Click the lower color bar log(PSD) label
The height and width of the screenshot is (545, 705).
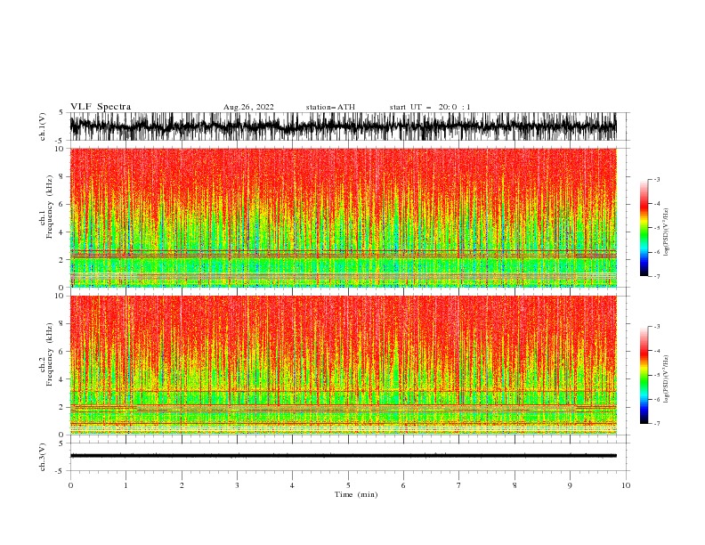tap(666, 379)
